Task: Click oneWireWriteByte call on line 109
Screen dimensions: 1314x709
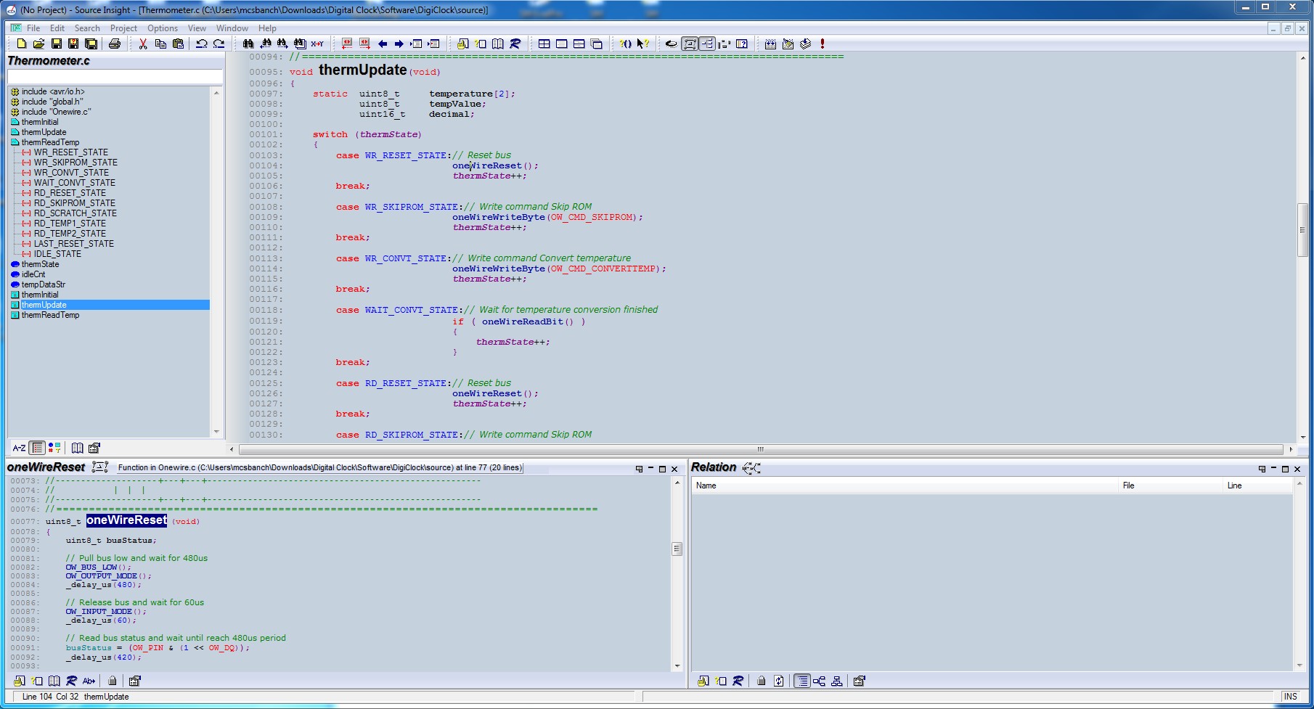Action: (499, 217)
